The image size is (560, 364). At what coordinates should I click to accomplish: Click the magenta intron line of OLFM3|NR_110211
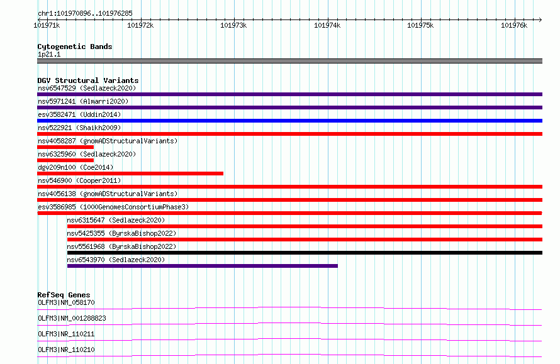(x=289, y=339)
